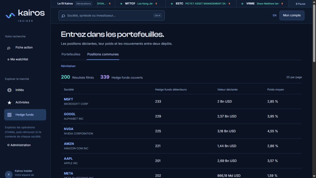Focus the Société, symbole ou investisseur search field
The height and width of the screenshot is (178, 316).
pos(111,15)
